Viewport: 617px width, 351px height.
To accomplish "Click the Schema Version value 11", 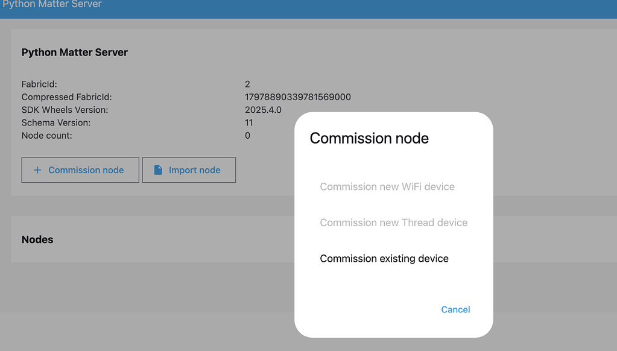I will [248, 122].
